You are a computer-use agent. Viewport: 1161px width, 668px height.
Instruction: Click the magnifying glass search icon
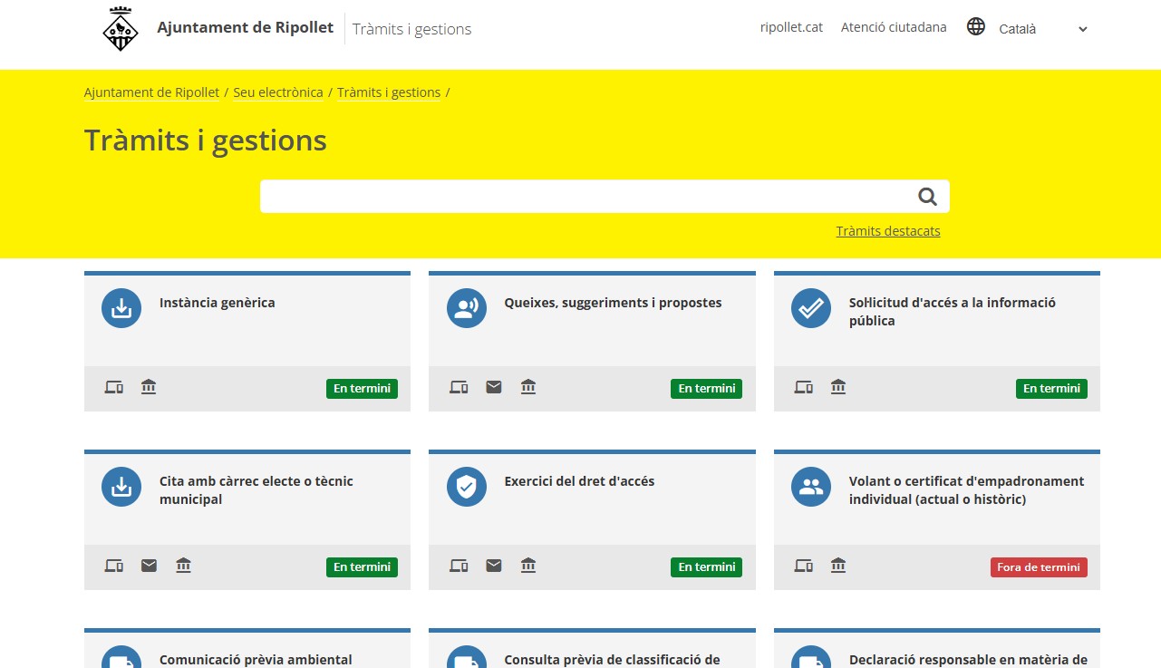point(927,197)
